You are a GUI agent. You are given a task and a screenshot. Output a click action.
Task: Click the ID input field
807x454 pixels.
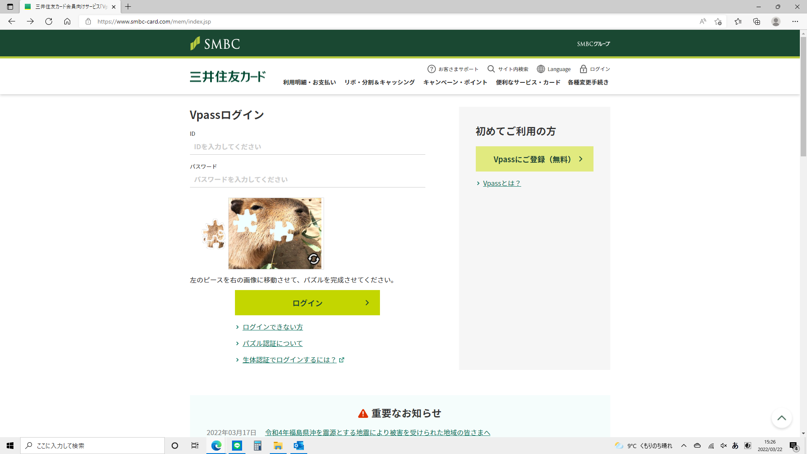click(x=307, y=147)
